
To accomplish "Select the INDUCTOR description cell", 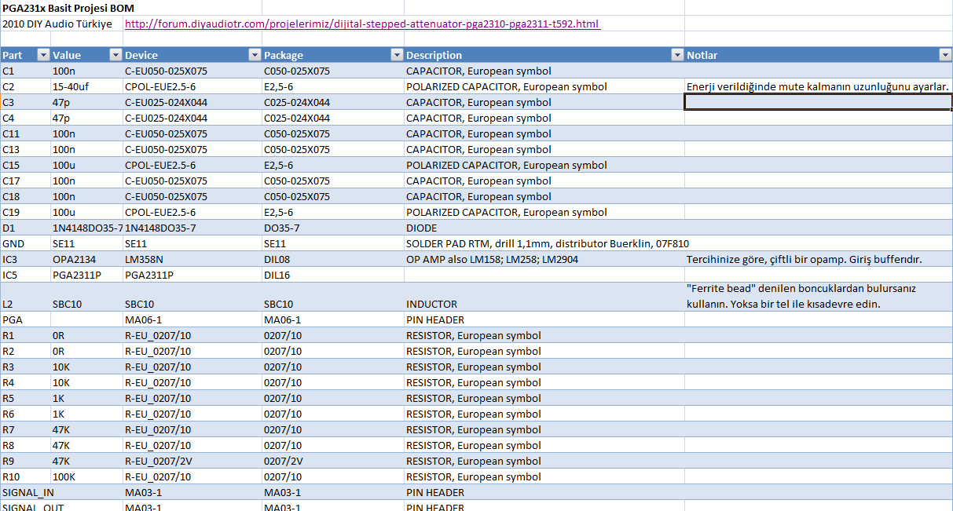I will click(433, 304).
